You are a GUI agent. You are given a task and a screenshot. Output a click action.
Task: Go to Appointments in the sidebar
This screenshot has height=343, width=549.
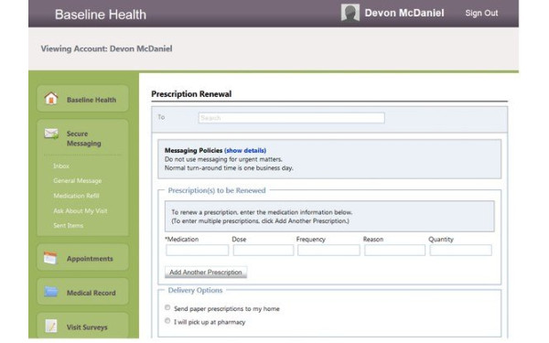(82, 258)
